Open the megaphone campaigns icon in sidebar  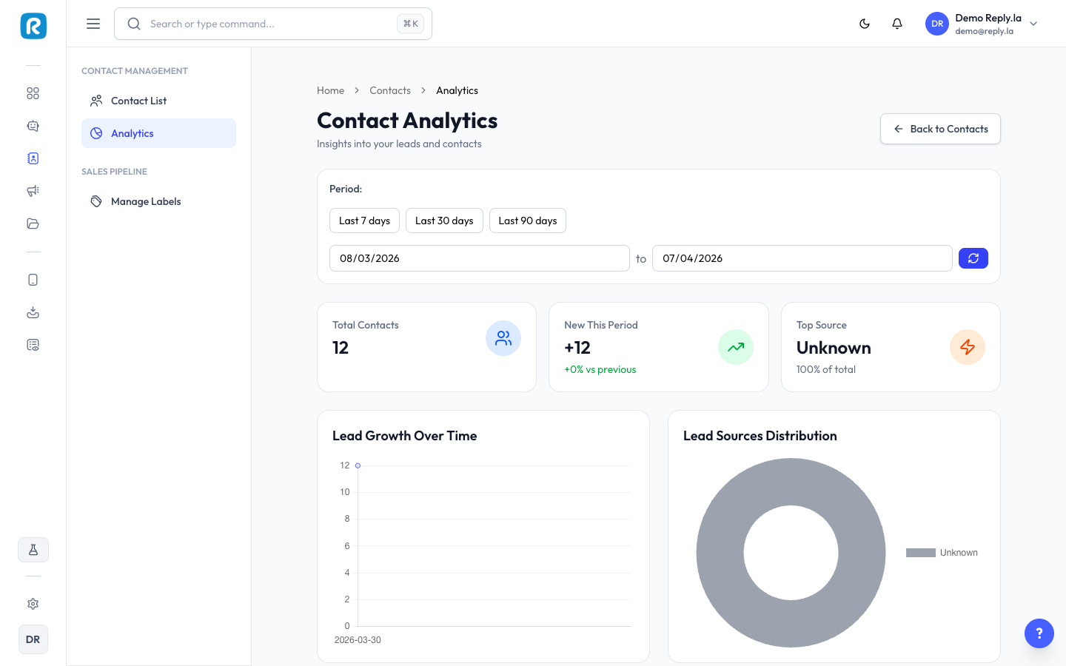(x=33, y=191)
